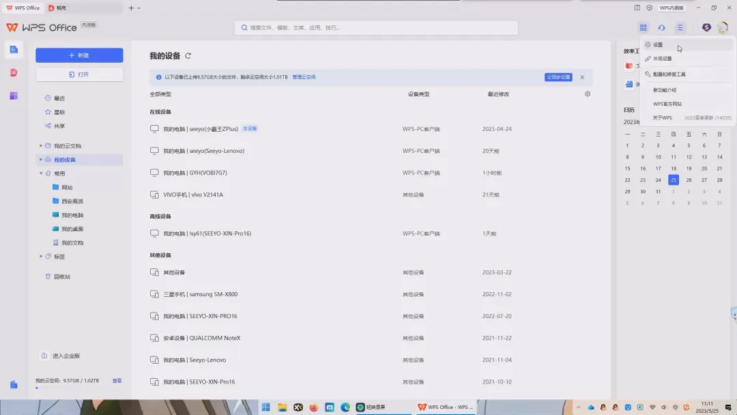Image resolution: width=737 pixels, height=415 pixels.
Task: Open the user avatar profile
Action: pyautogui.click(x=723, y=28)
